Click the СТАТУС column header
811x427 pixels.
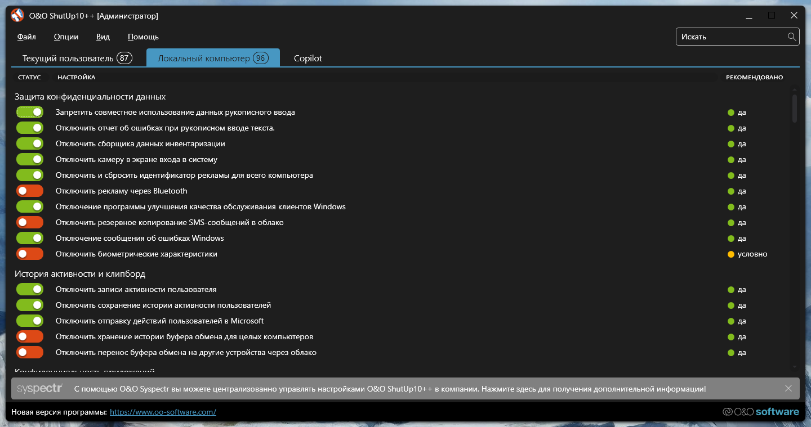[29, 77]
